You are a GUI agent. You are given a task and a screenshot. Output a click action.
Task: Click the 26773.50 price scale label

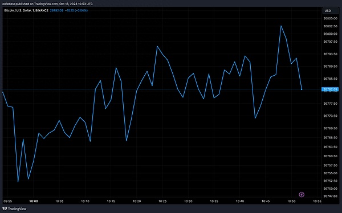point(330,116)
